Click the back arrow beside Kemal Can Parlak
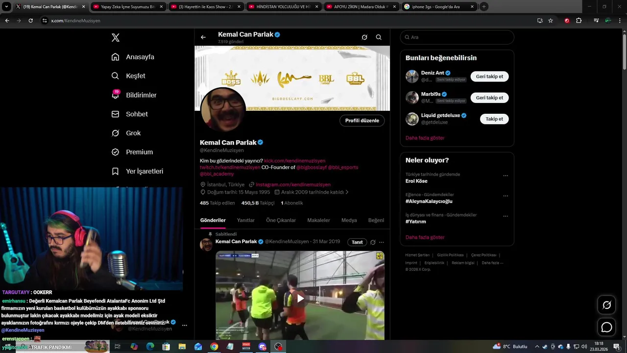The image size is (627, 353). 203,37
